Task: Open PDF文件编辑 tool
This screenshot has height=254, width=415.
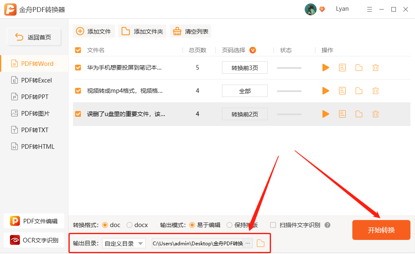Action: [34, 221]
